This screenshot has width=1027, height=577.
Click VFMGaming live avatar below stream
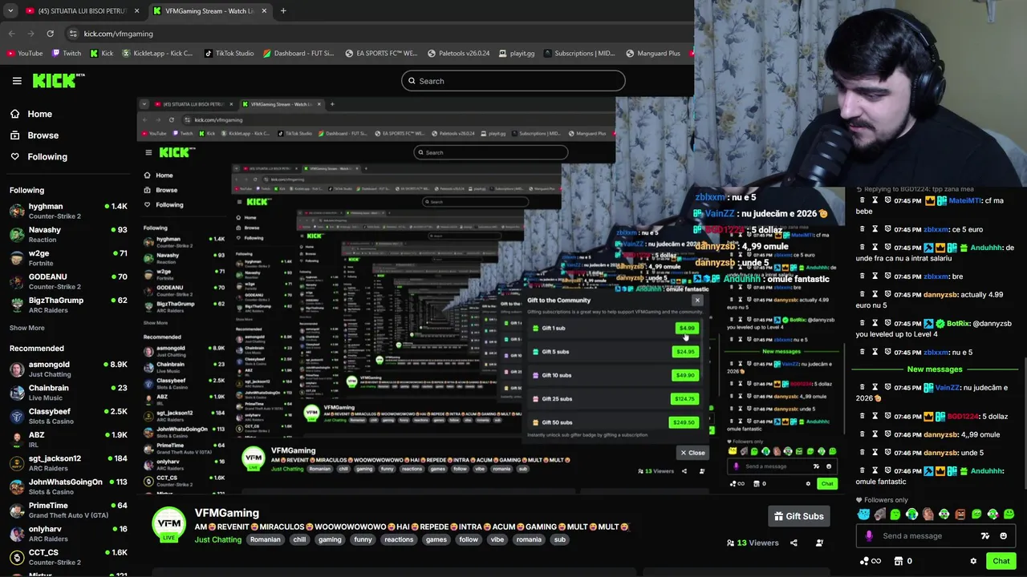coord(169,524)
